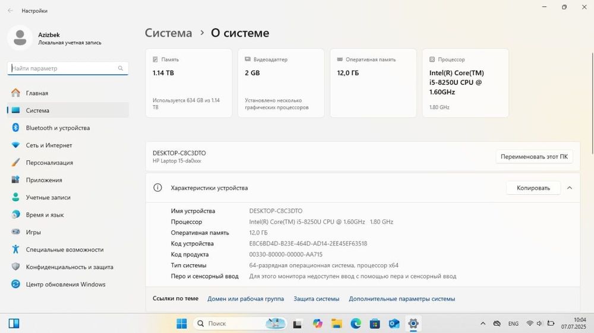Viewport: 594px width, 333px height.
Task: Click the Settings gear taskbar icon
Action: click(413, 324)
